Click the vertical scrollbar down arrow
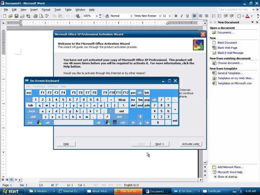 click(205, 163)
